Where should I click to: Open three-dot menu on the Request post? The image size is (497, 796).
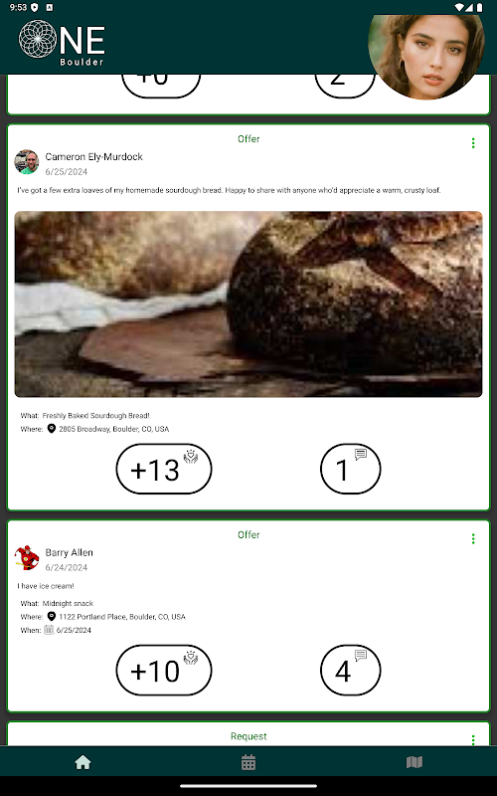pos(473,739)
